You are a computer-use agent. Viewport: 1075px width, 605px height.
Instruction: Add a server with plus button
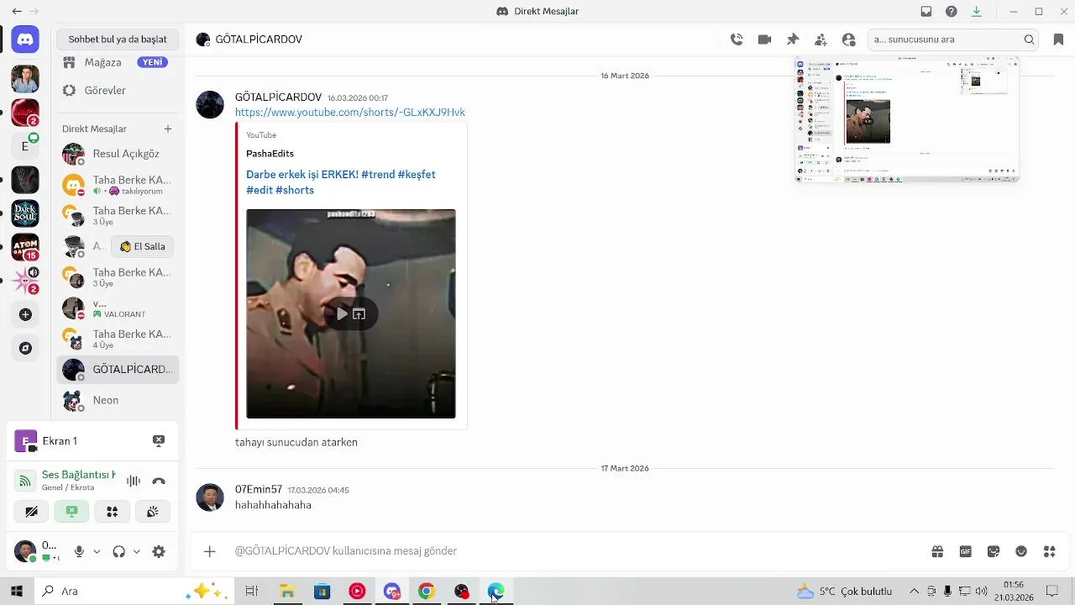pos(25,314)
